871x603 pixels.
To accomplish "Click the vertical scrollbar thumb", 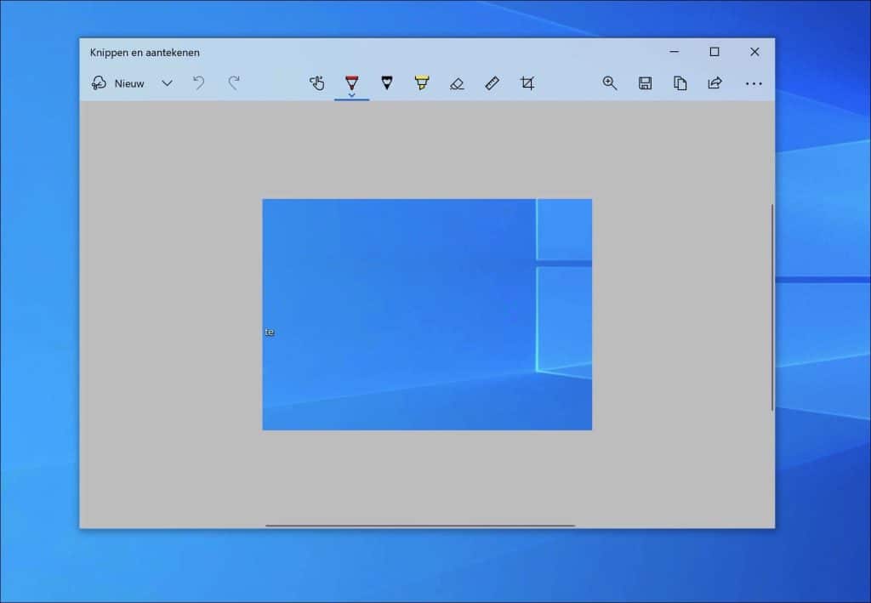I will click(x=772, y=308).
